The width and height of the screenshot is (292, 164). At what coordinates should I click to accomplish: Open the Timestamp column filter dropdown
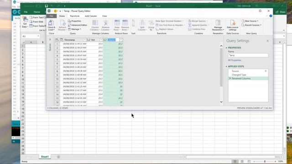click(x=84, y=40)
